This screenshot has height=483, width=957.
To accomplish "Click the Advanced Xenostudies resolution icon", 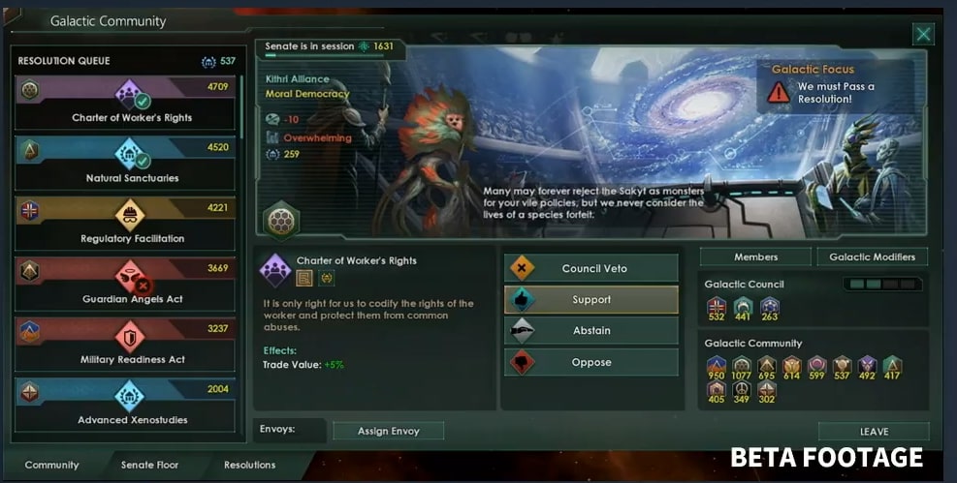I will [129, 396].
